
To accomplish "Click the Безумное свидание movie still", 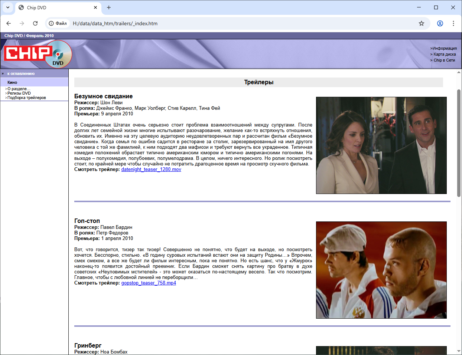I will tap(381, 145).
